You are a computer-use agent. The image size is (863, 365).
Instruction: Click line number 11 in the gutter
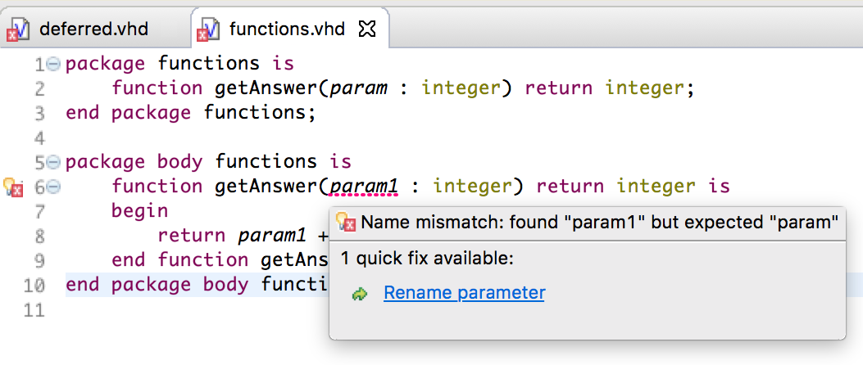[x=34, y=310]
